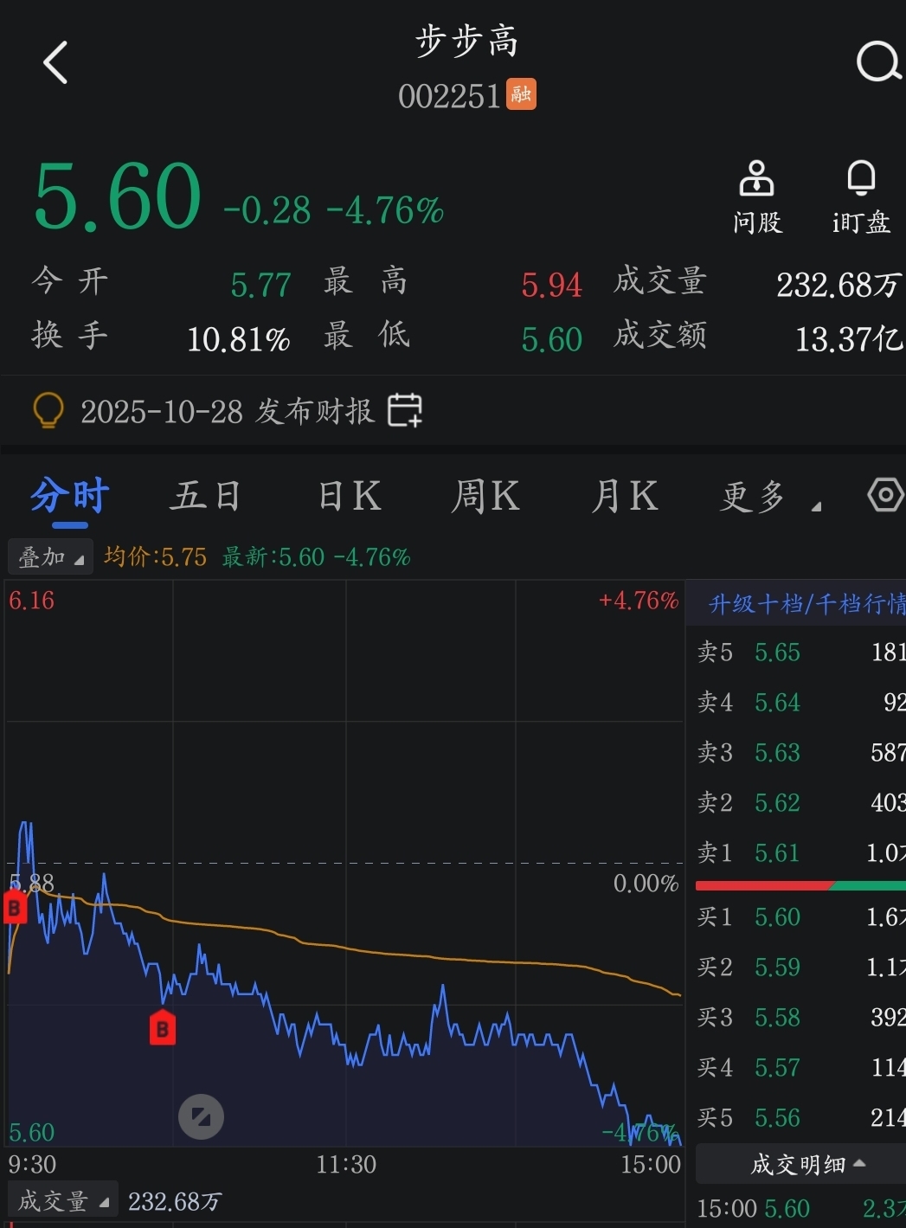This screenshot has height=1228, width=906.
Task: Tap the buy-sell ratio bar
Action: coord(800,885)
